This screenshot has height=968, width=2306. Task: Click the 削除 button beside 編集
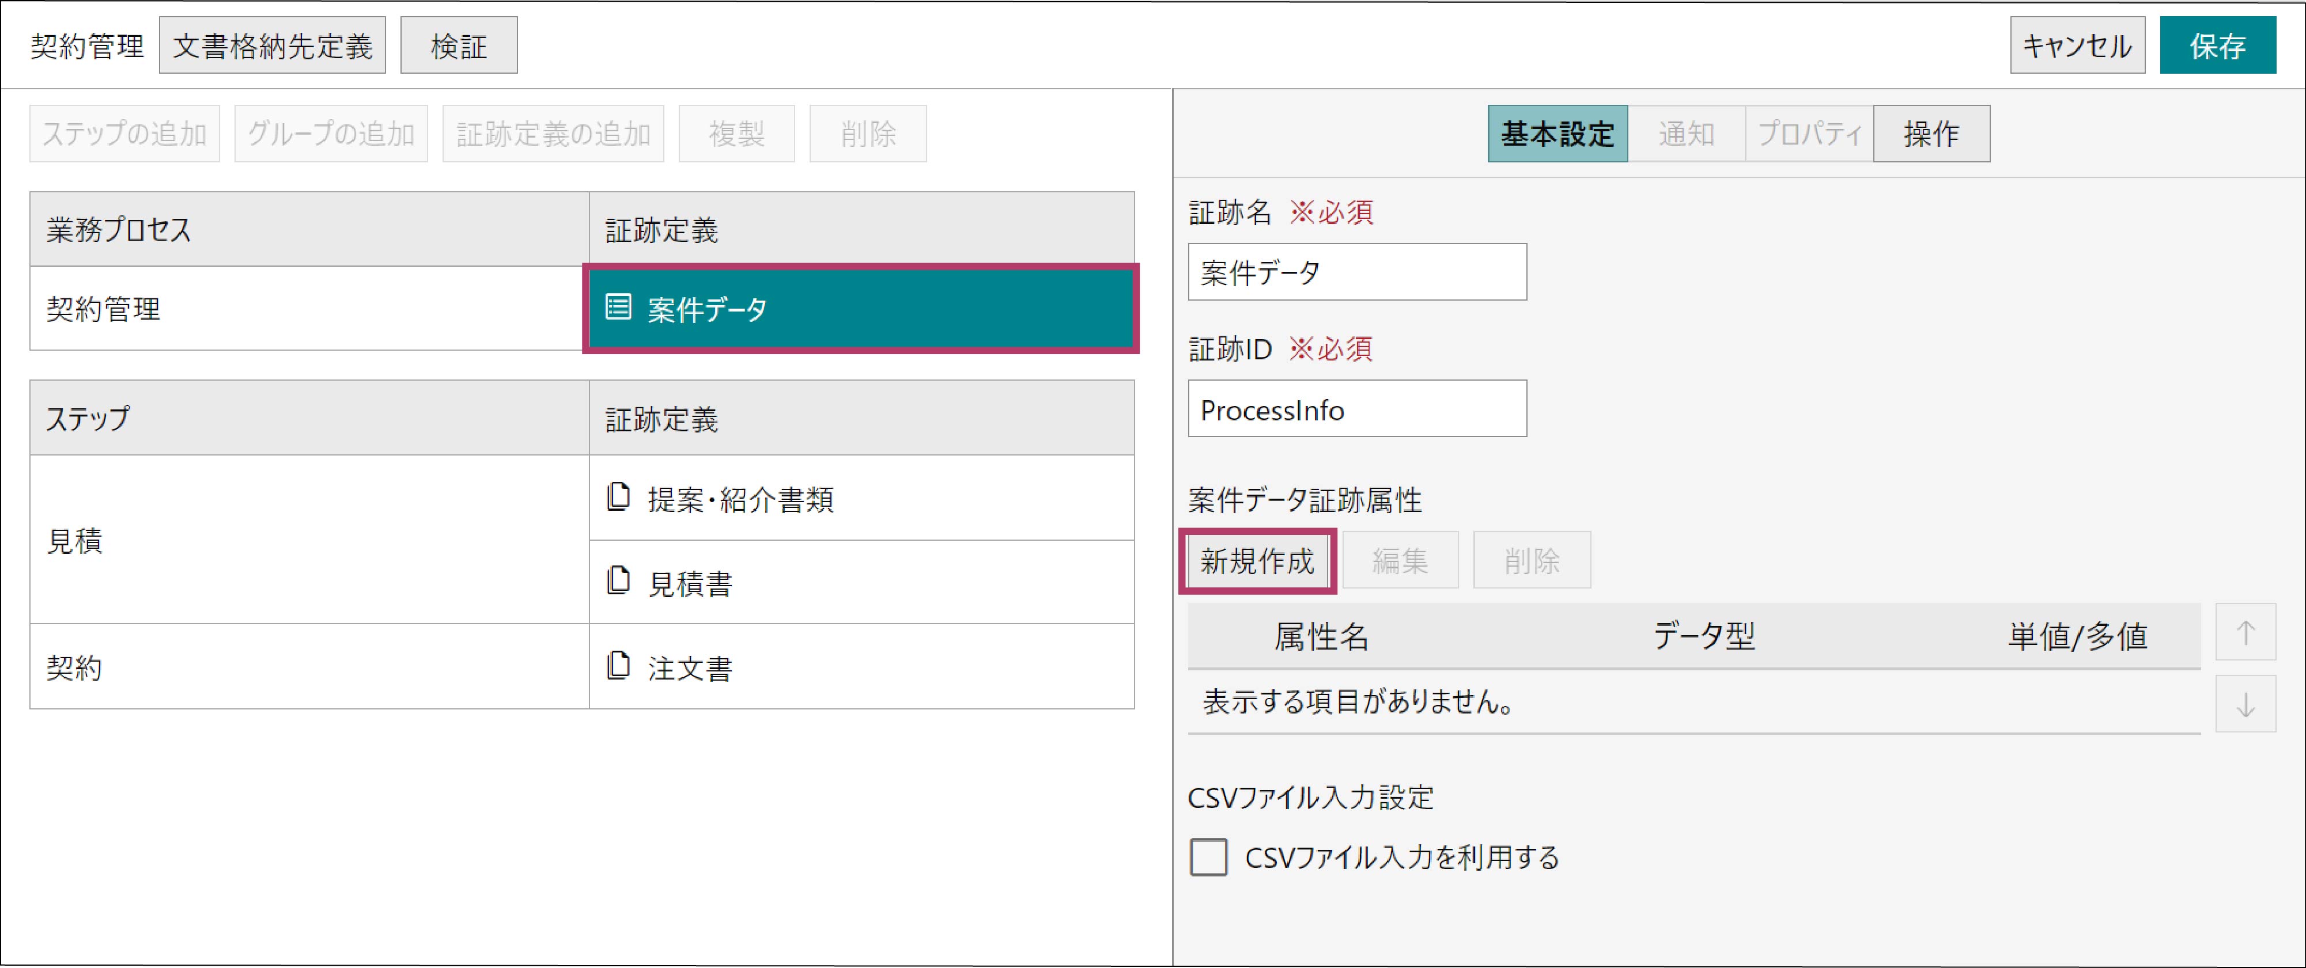point(1533,560)
